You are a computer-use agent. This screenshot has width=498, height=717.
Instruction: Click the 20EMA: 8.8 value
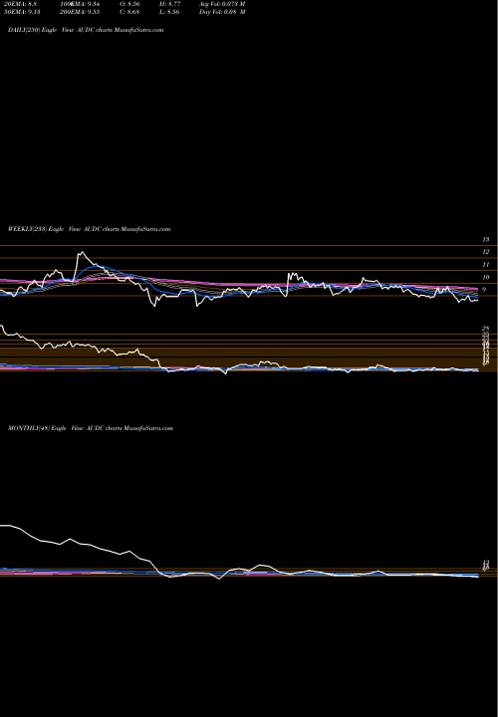pyautogui.click(x=21, y=3)
